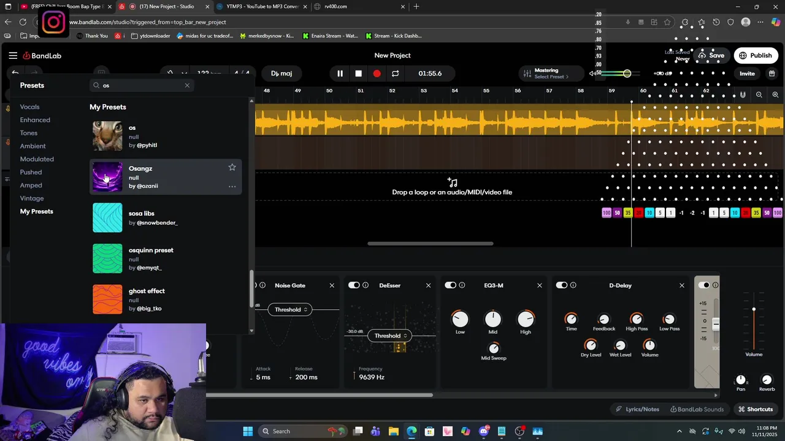The image size is (785, 441).
Task: Open DeEsser info icon
Action: click(366, 285)
